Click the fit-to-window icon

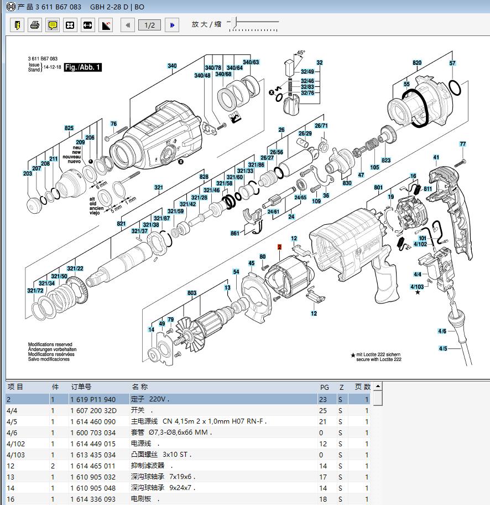tap(70, 25)
